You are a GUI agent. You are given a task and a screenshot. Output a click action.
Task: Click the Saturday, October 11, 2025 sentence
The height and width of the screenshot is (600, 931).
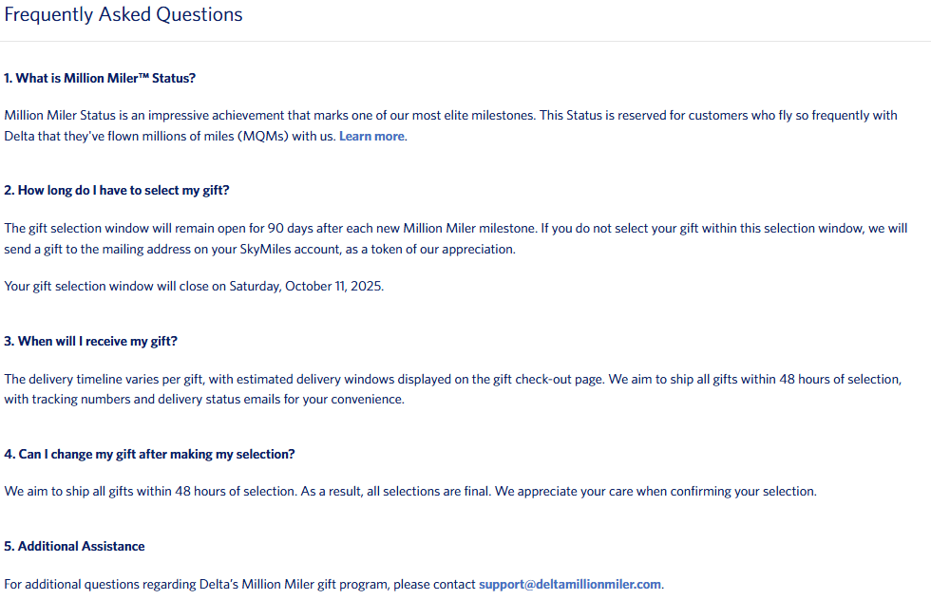[194, 286]
